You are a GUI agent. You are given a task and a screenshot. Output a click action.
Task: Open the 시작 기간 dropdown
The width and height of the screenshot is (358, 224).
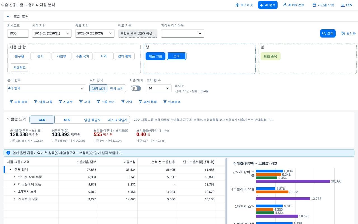[x=52, y=33]
